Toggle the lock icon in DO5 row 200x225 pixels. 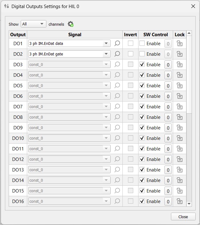point(179,86)
